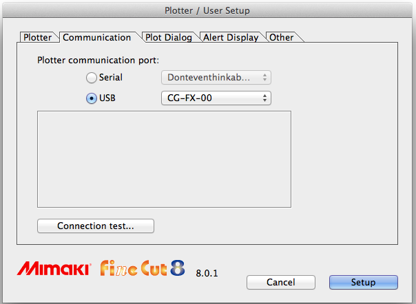Screen dimensions: 416x304
Task: Click the Plotter / User Setup title bar
Action: coord(208,10)
